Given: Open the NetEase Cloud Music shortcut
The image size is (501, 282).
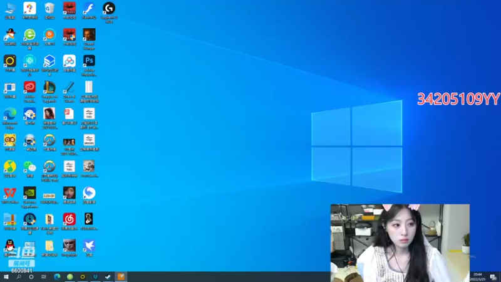Looking at the screenshot, I should (x=69, y=222).
